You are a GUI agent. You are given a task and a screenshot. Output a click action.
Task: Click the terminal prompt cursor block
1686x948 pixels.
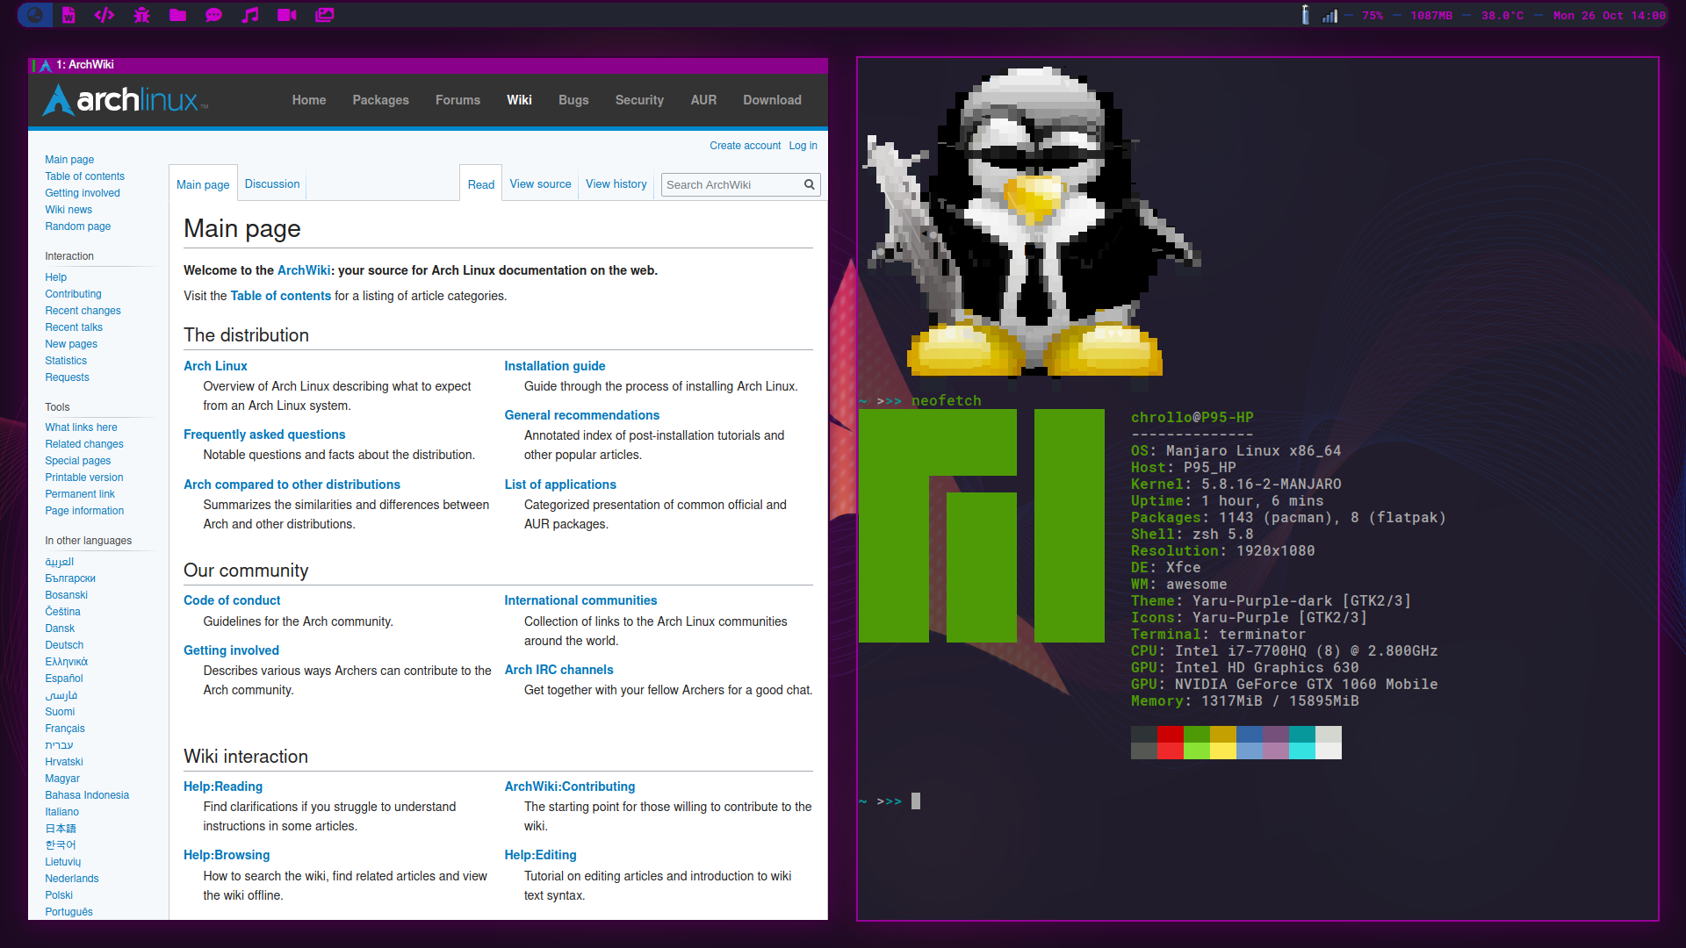(x=916, y=801)
